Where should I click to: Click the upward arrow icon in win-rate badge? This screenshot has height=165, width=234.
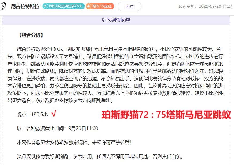pos(45,6)
